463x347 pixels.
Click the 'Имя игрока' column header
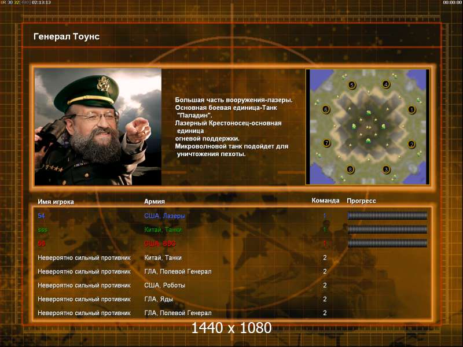(56, 202)
